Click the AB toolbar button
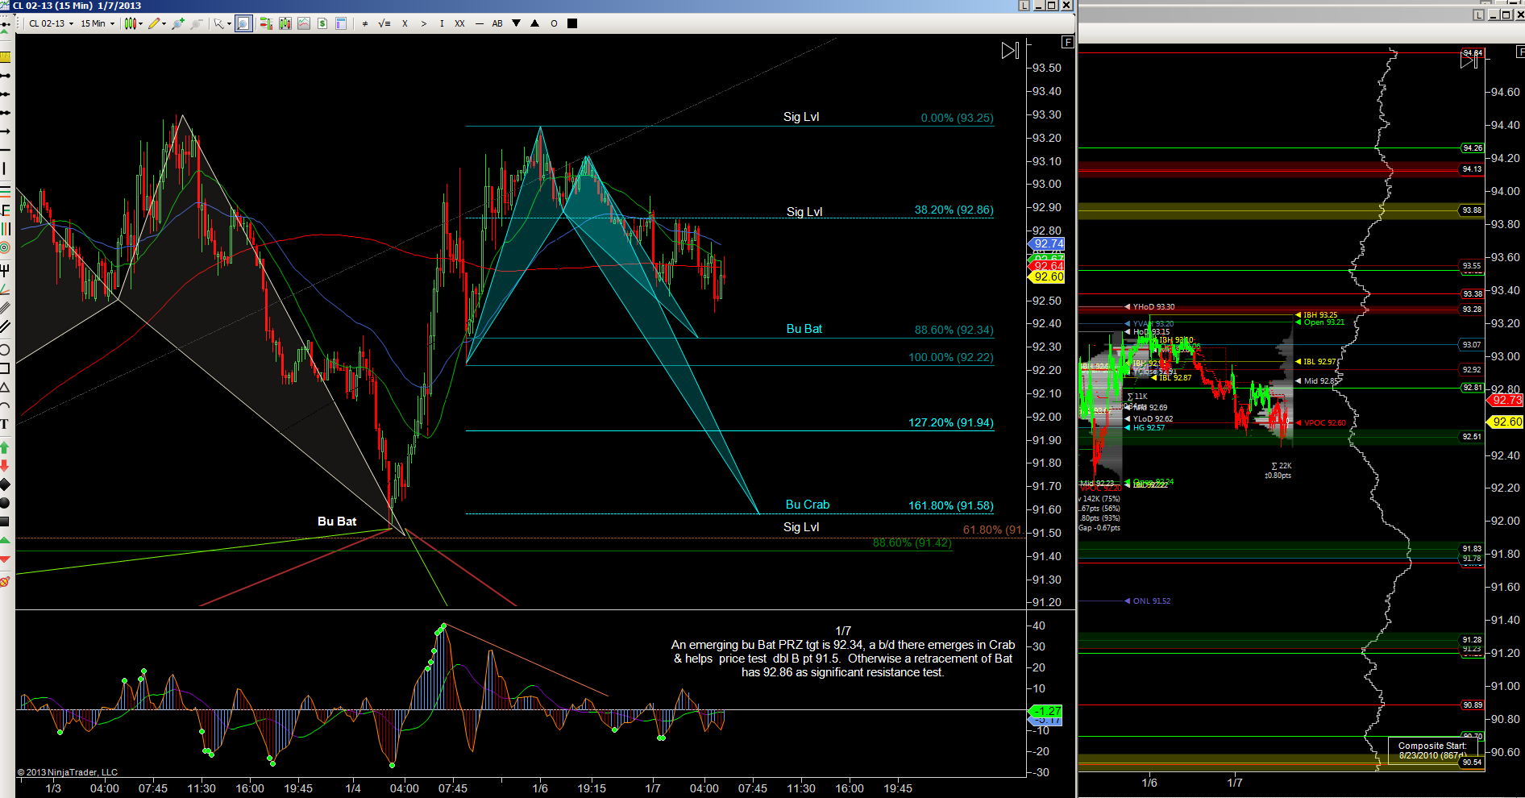The height and width of the screenshot is (798, 1525). 497,23
